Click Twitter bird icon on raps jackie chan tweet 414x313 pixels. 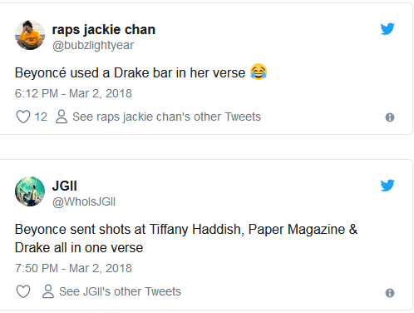(387, 29)
